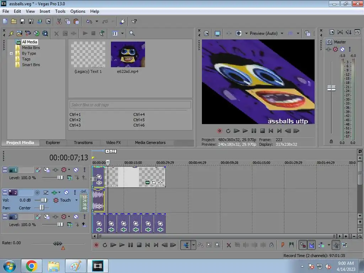Toggle Solo on audio track 2
The image size is (364, 273).
pos(75,192)
